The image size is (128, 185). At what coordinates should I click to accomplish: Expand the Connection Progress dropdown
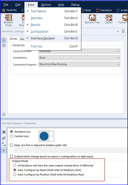(79, 64)
